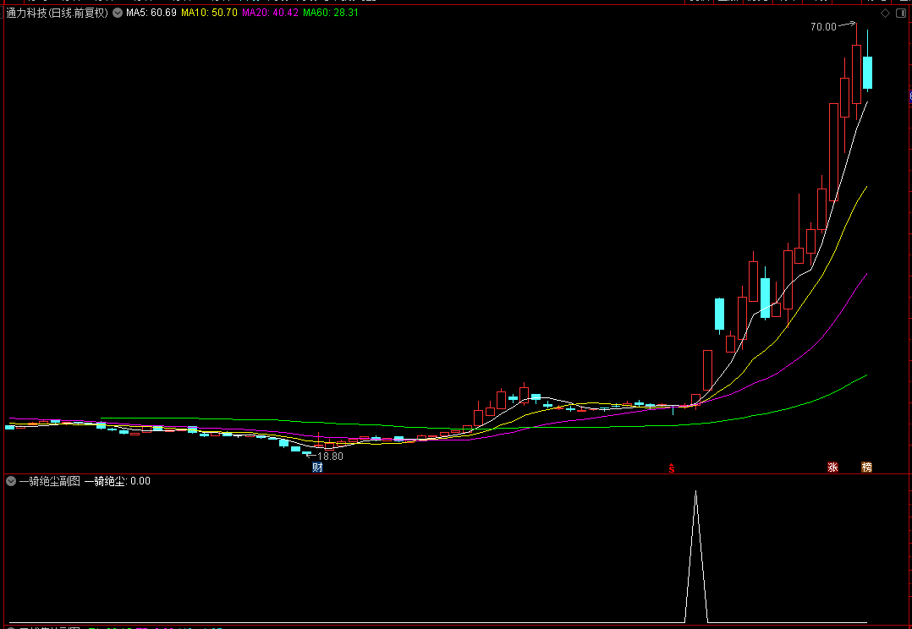The width and height of the screenshot is (912, 629).
Task: Select the last cyan candlestick on the chart
Action: [x=867, y=73]
